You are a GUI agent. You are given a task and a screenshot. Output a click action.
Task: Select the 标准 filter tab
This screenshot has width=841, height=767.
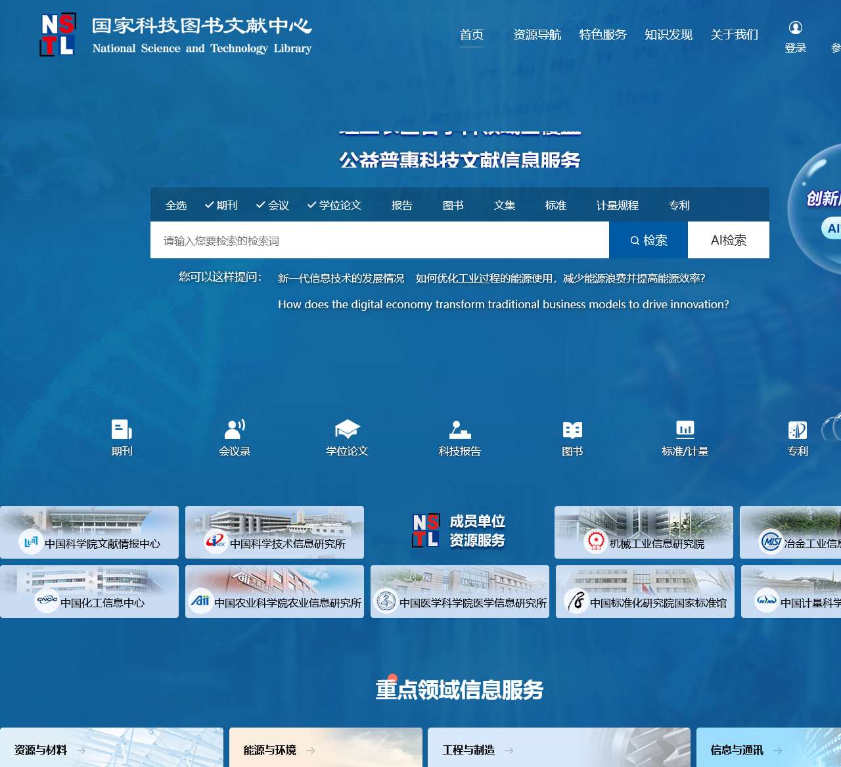click(555, 204)
